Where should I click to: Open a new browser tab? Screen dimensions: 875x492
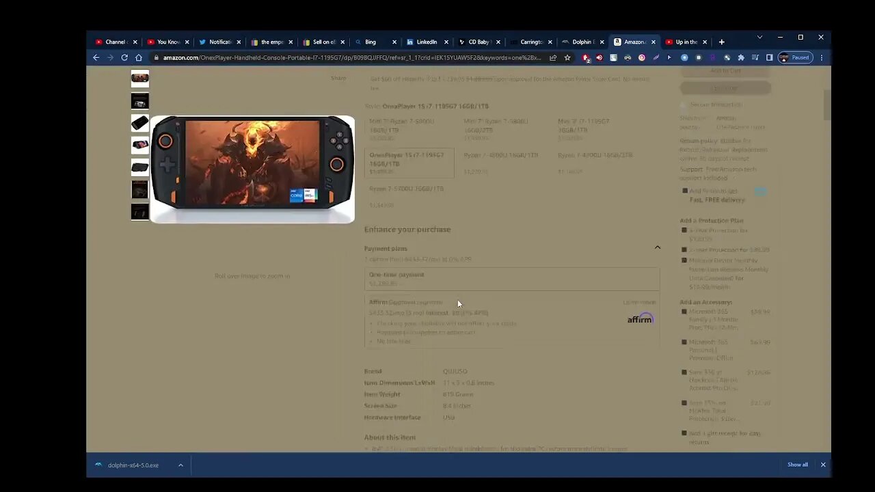coord(721,42)
